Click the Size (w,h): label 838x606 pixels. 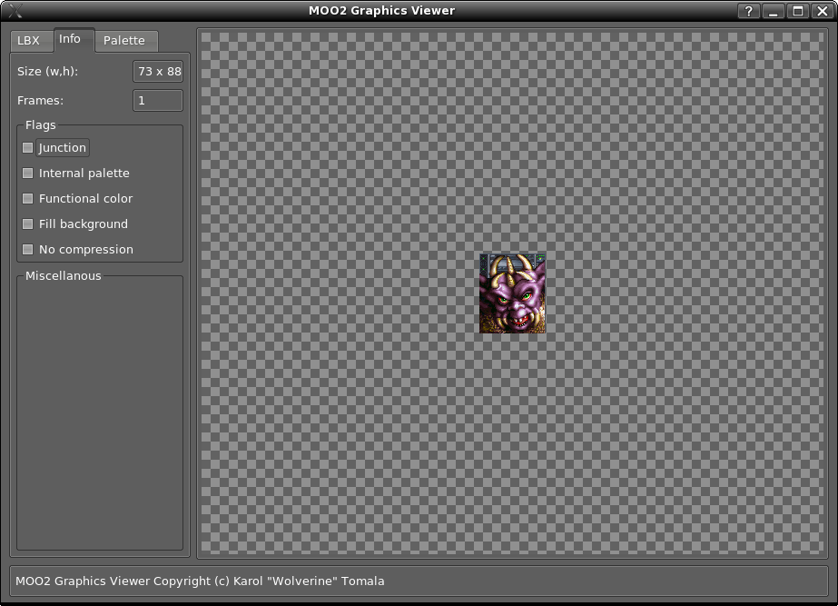pos(47,72)
